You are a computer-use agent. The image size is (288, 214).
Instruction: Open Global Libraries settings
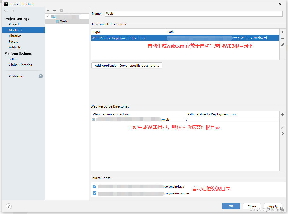(x=20, y=65)
